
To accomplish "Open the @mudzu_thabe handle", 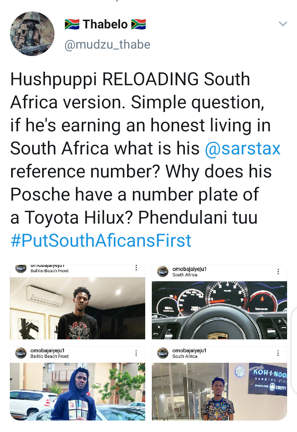I will click(x=107, y=44).
